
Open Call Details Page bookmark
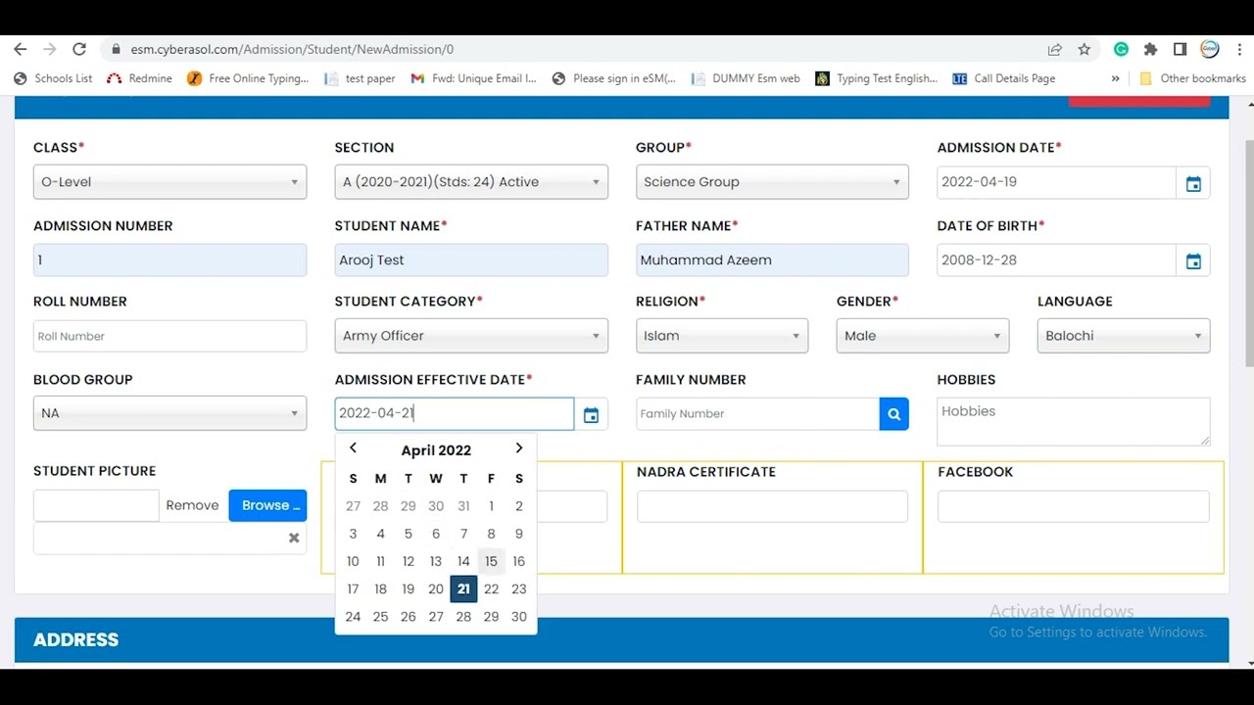click(x=1004, y=78)
